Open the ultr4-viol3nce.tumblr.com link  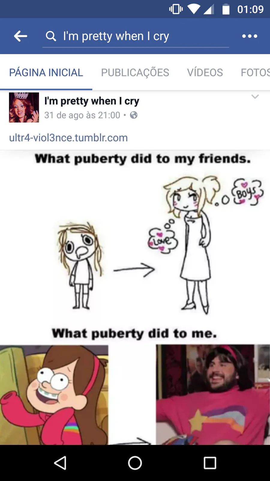click(68, 138)
